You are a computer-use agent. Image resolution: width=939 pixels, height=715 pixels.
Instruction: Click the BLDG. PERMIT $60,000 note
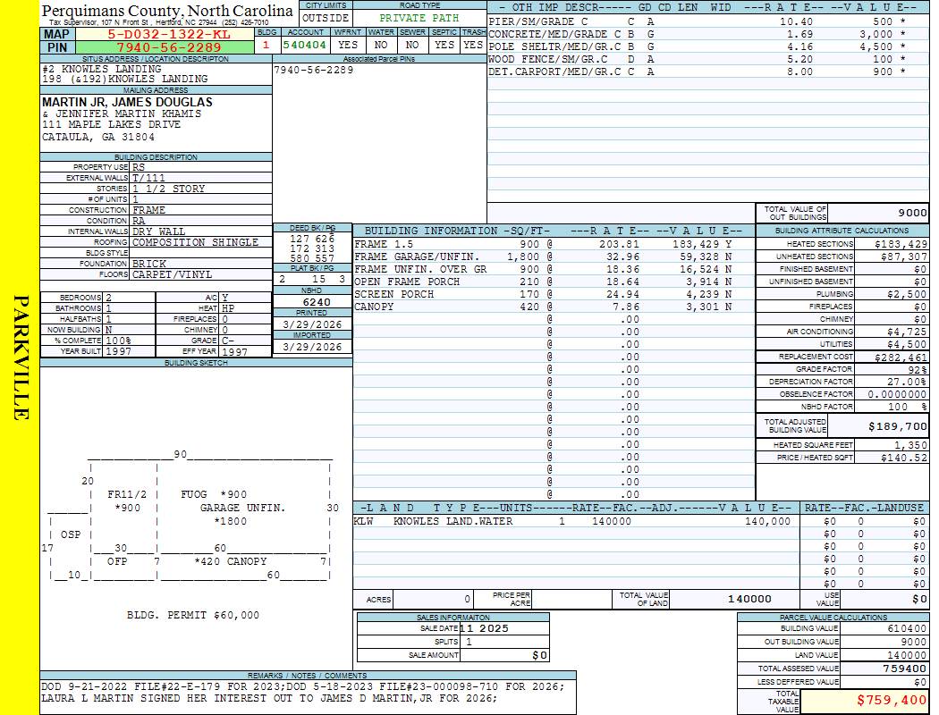coord(193,615)
